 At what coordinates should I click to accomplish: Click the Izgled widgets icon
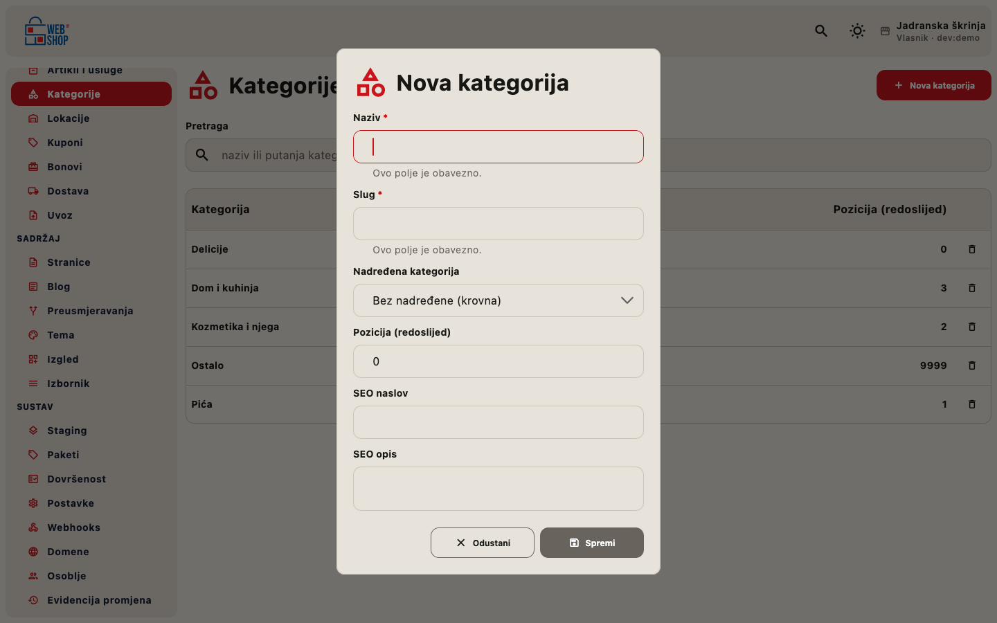[33, 359]
